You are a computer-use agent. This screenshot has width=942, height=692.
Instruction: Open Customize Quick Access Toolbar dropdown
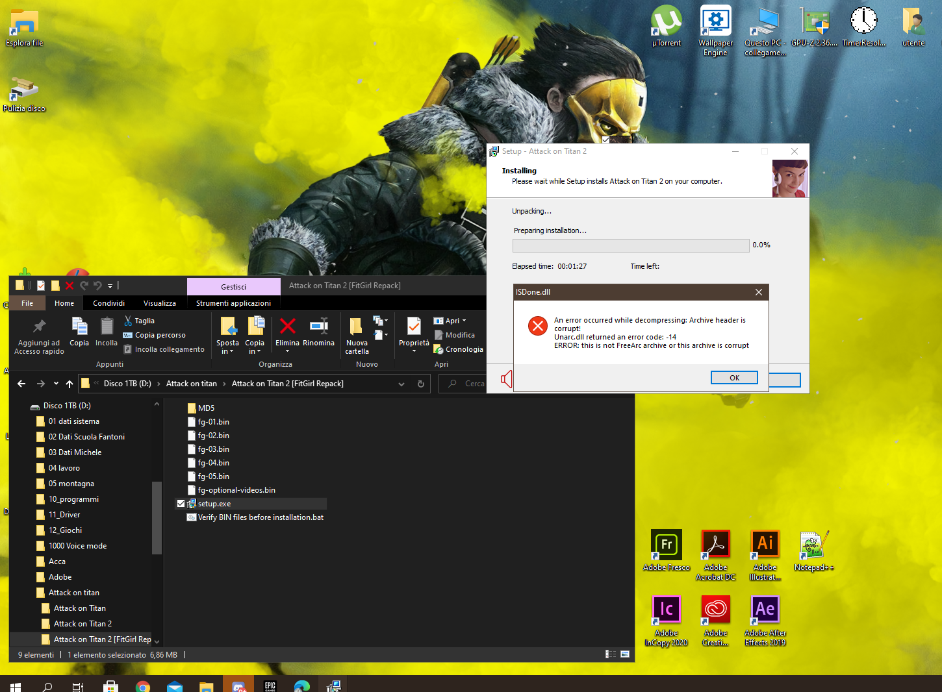pyautogui.click(x=110, y=286)
